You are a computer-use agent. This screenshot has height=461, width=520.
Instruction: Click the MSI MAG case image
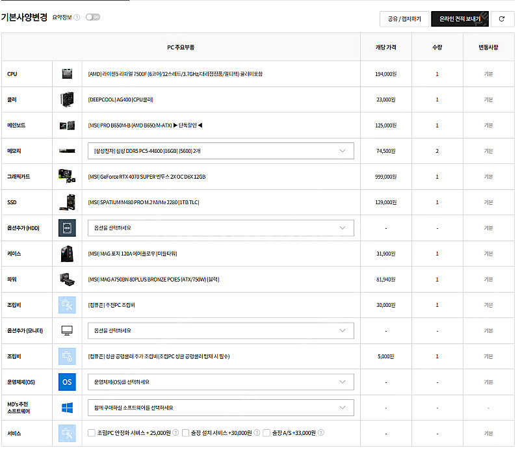pyautogui.click(x=67, y=254)
